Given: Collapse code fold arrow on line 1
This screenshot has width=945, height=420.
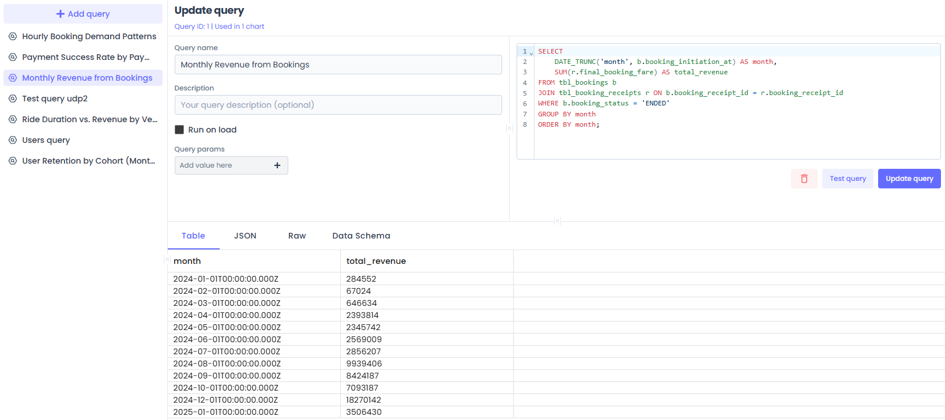Looking at the screenshot, I should coord(531,53).
